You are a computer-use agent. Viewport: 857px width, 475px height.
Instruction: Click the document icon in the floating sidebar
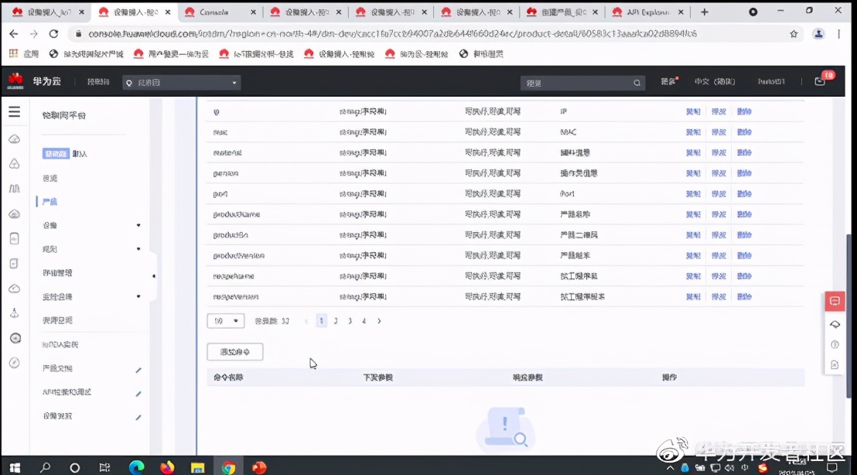click(x=835, y=364)
